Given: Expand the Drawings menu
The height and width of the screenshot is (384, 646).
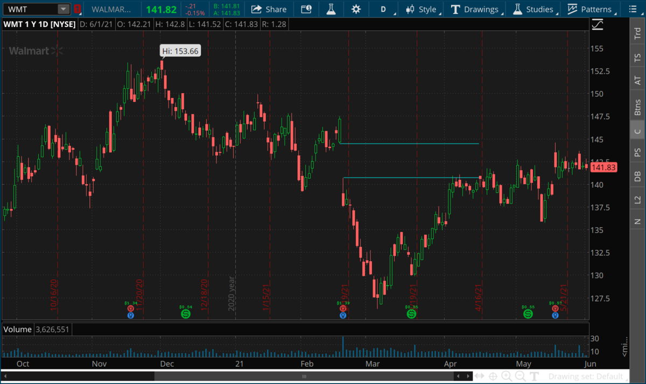Looking at the screenshot, I should click(476, 9).
